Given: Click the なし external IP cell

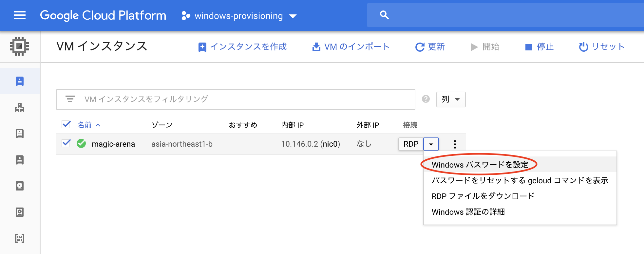Looking at the screenshot, I should pos(364,144).
